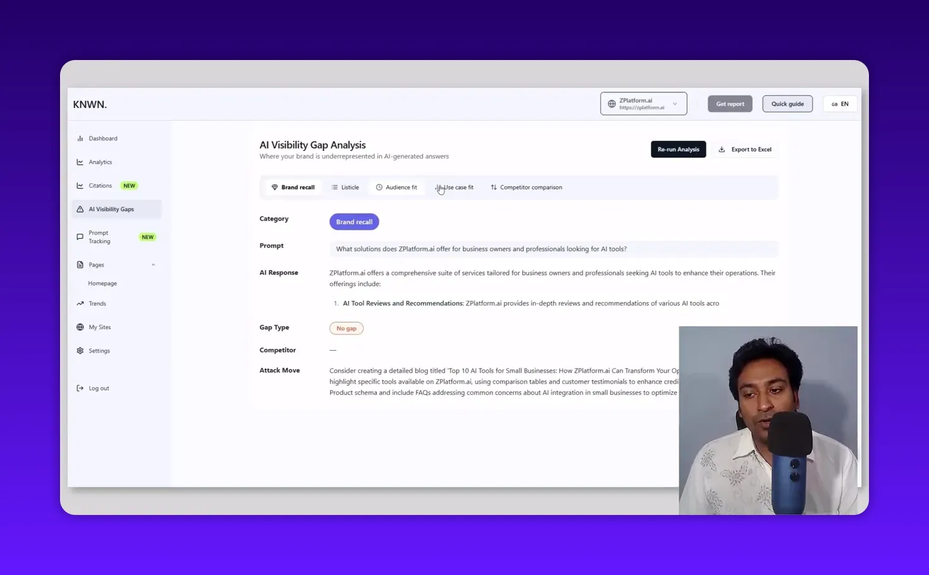Click the Settings gear icon
This screenshot has width=929, height=575.
80,350
